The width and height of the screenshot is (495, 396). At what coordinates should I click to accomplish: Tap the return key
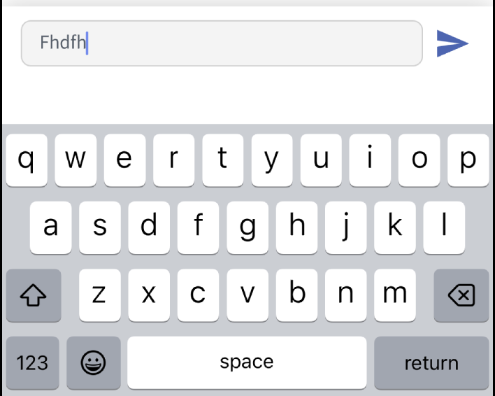coord(431,363)
